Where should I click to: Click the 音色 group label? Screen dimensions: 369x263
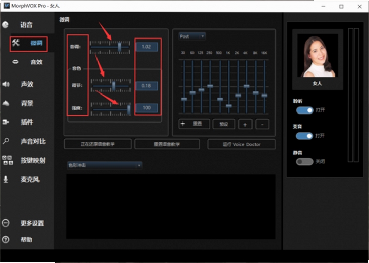76,68
